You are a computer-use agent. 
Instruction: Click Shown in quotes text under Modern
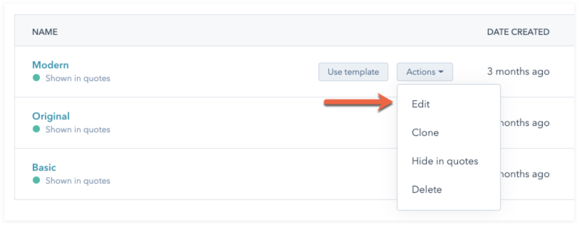tap(78, 78)
